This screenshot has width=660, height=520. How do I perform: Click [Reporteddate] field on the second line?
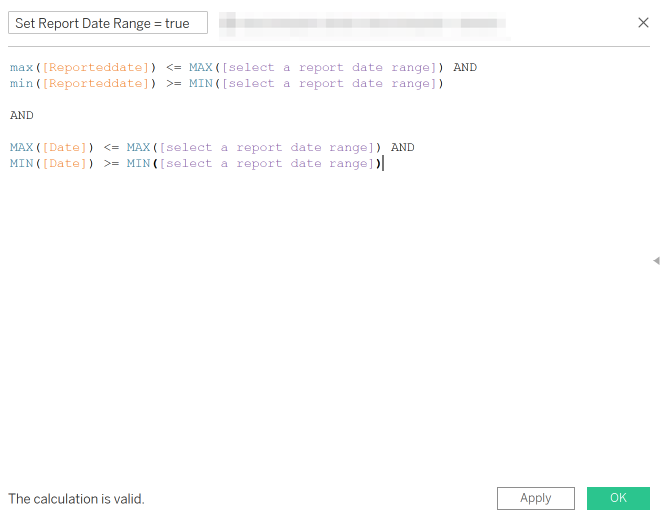click(x=96, y=84)
